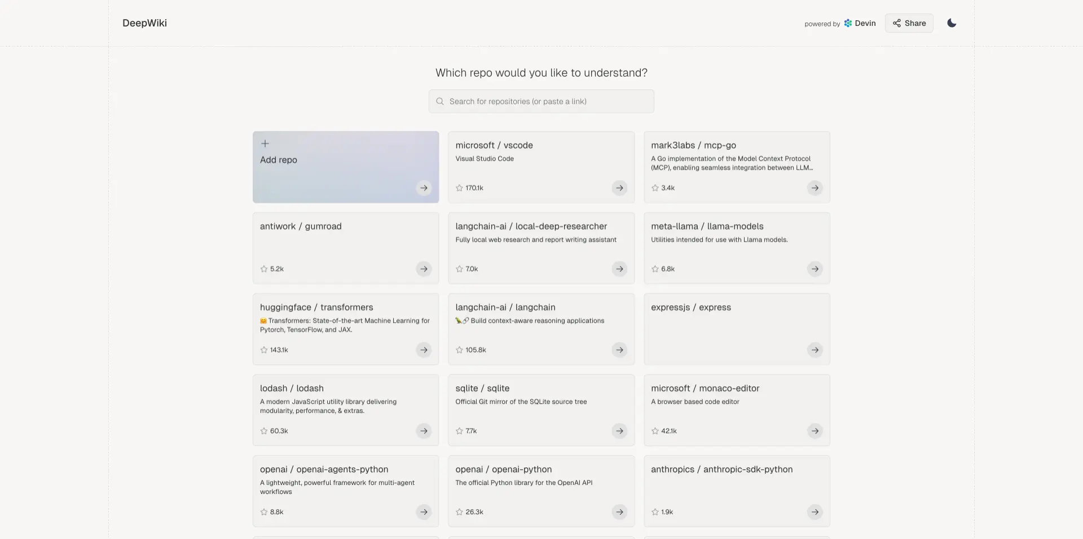Open Add repo card arrow
The width and height of the screenshot is (1083, 539).
pyautogui.click(x=424, y=188)
